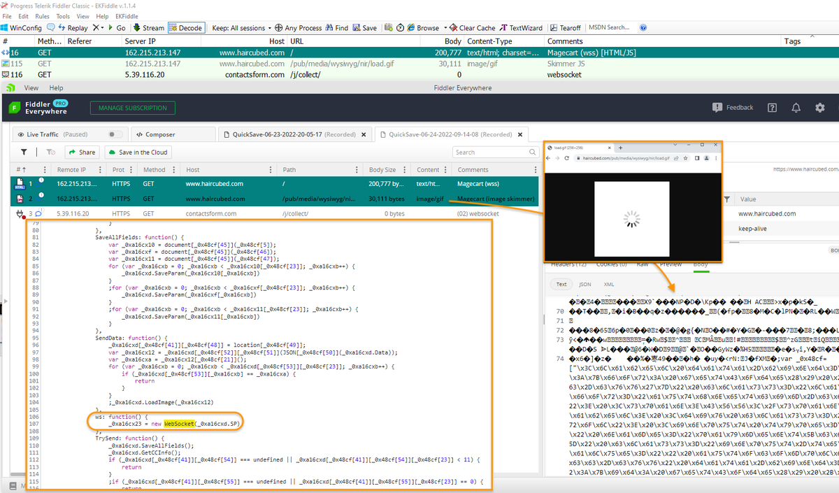Viewport: 839px width, 493px height.
Task: Click the sessions Search field
Action: pos(495,152)
